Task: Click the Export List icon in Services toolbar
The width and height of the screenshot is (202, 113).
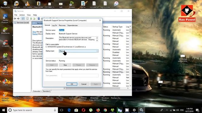Action: (x=34, y=19)
